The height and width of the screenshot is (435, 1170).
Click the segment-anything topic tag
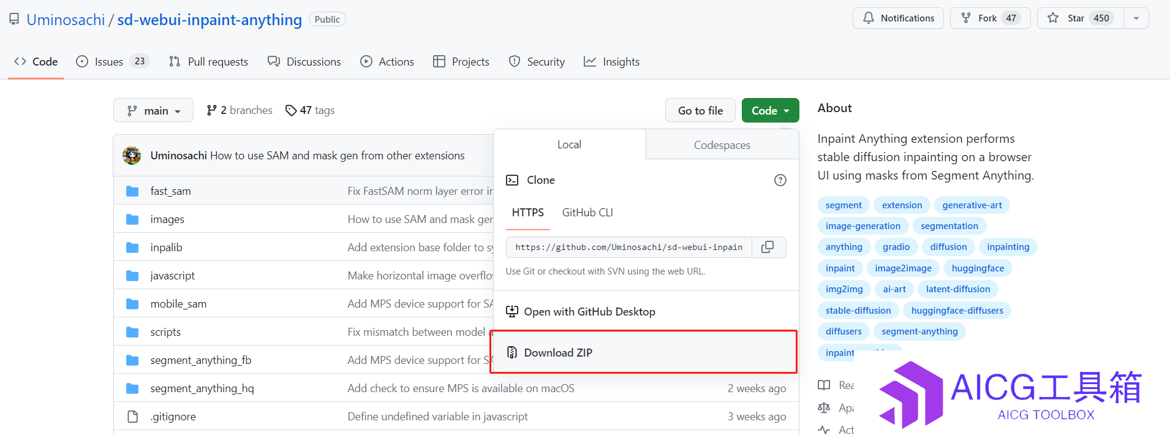pyautogui.click(x=919, y=331)
